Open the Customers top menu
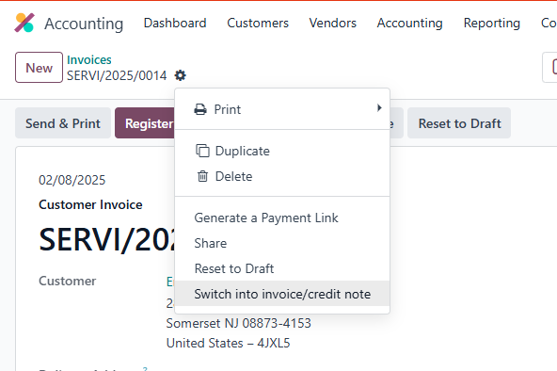 click(x=258, y=24)
